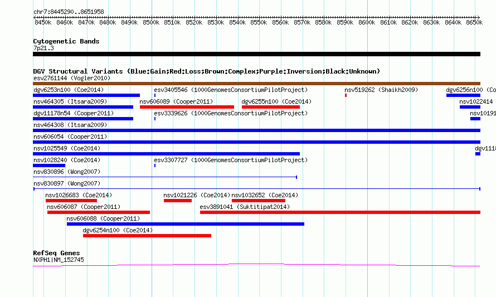The image size is (496, 297).
Task: Click the dgv11178n54 blue gain bar
Action: tap(83, 119)
